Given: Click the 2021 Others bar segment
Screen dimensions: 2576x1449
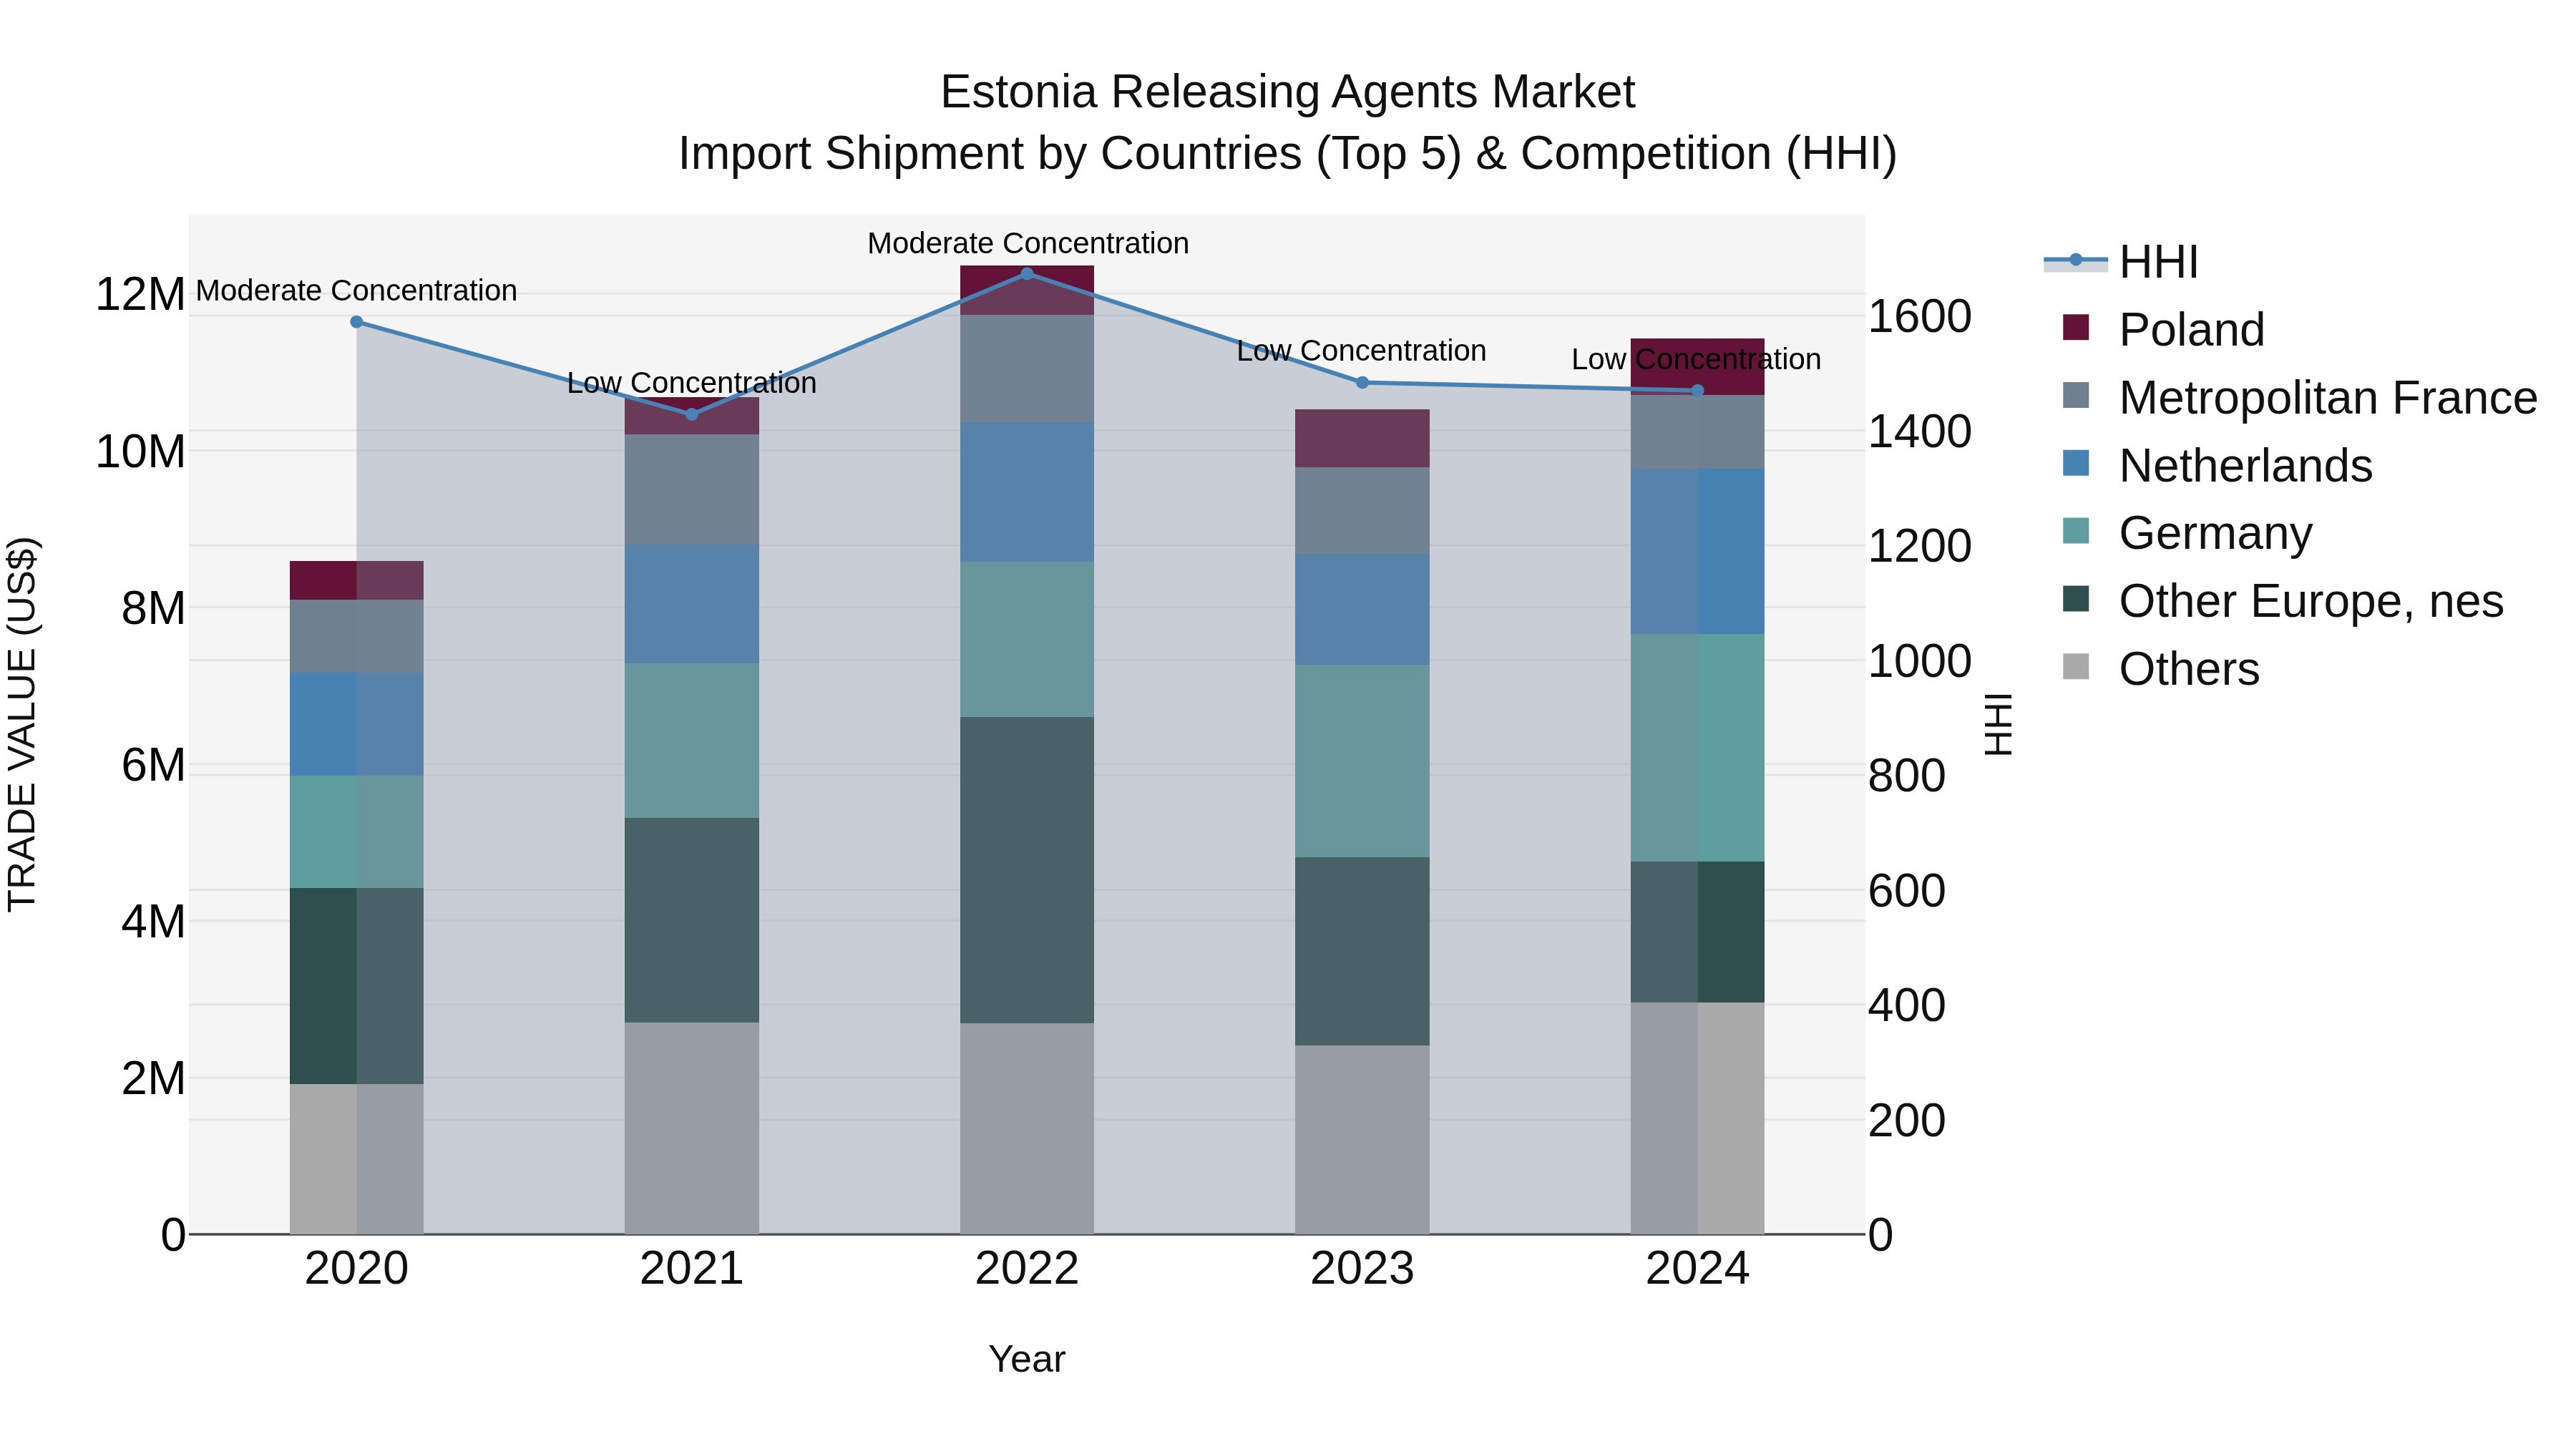Looking at the screenshot, I should tap(692, 1128).
